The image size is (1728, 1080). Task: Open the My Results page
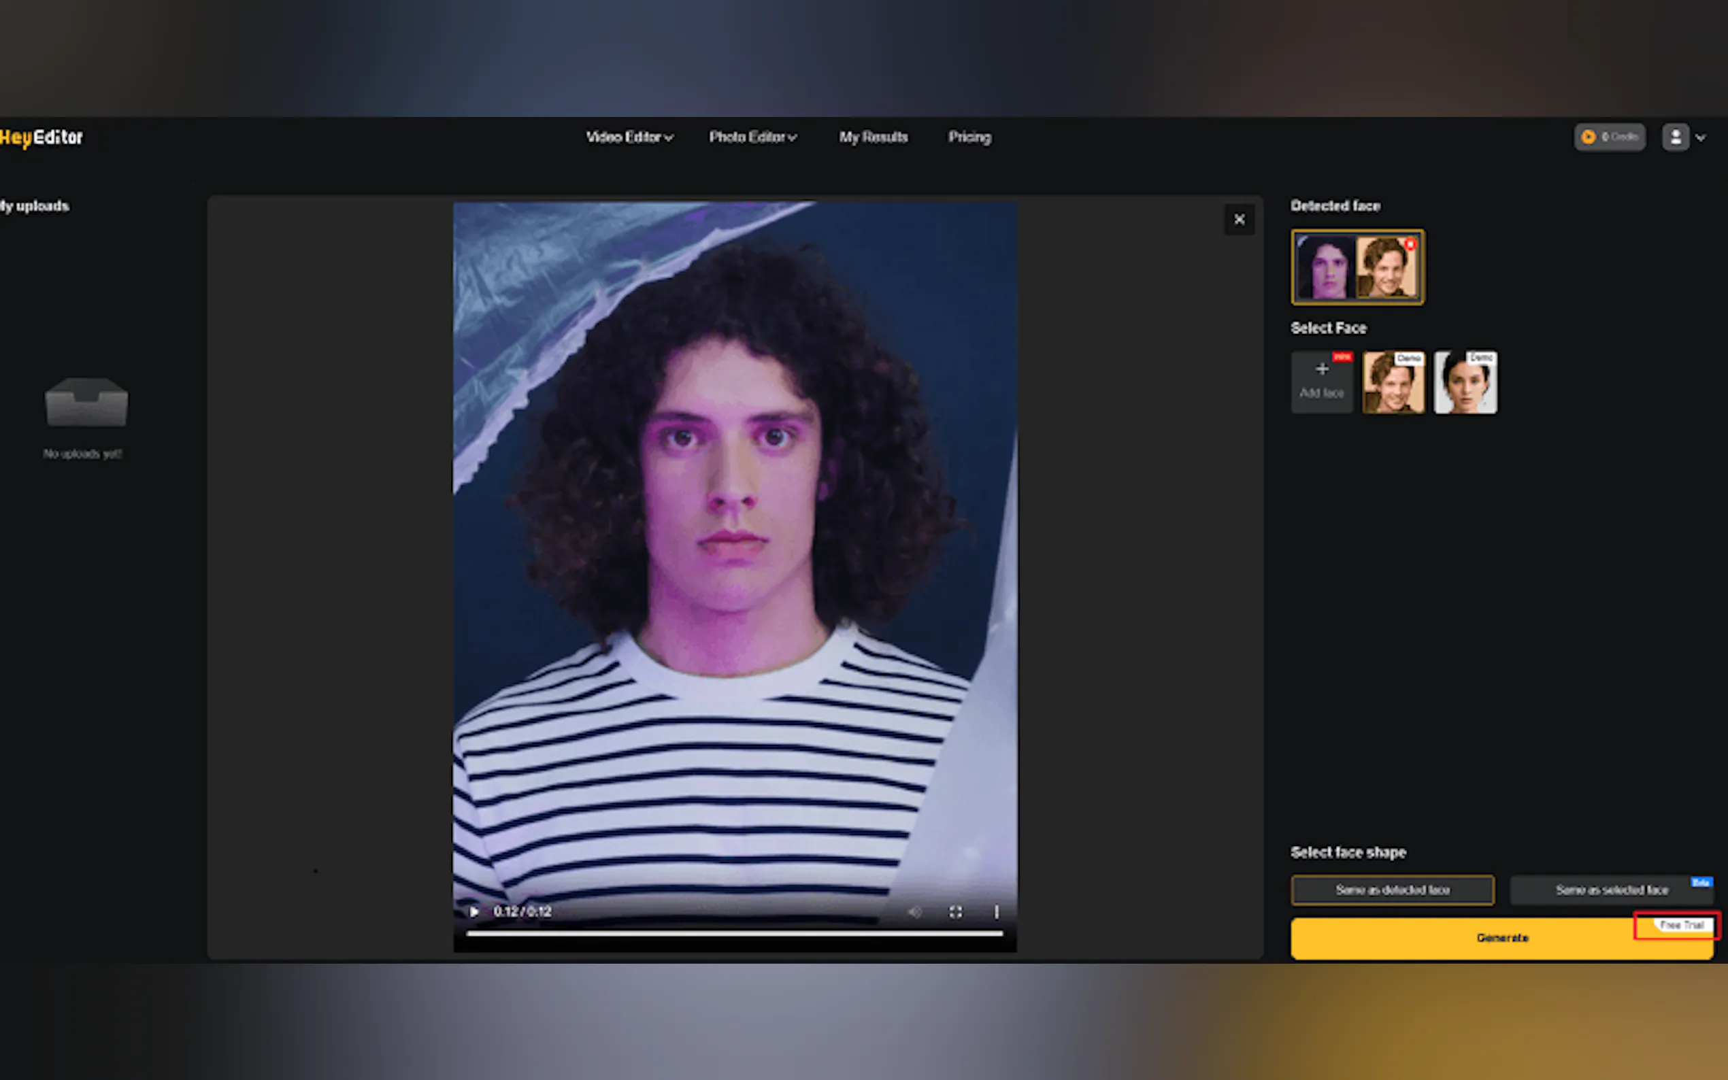point(873,137)
